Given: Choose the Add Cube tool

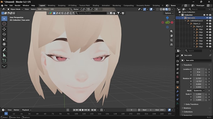Looking at the screenshot, I should click(4, 60).
